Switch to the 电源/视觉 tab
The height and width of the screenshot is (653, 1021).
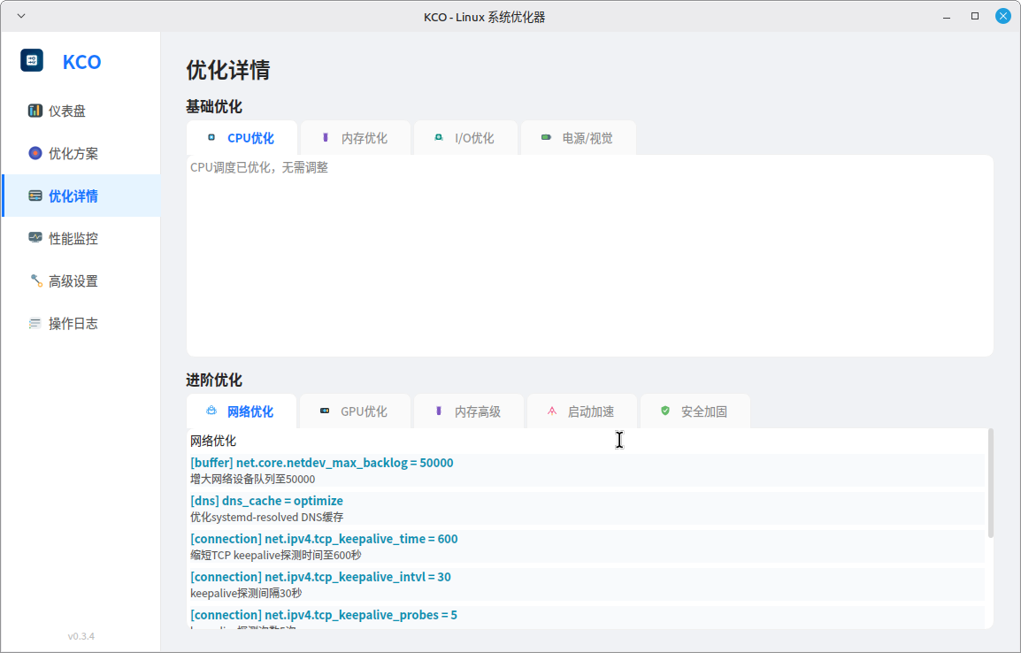click(579, 138)
